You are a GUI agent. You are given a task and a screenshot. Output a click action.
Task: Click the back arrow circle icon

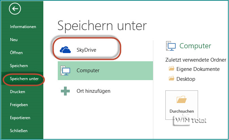(x=15, y=9)
